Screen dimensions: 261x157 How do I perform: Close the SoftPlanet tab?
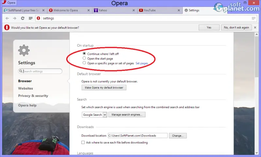click(x=43, y=10)
